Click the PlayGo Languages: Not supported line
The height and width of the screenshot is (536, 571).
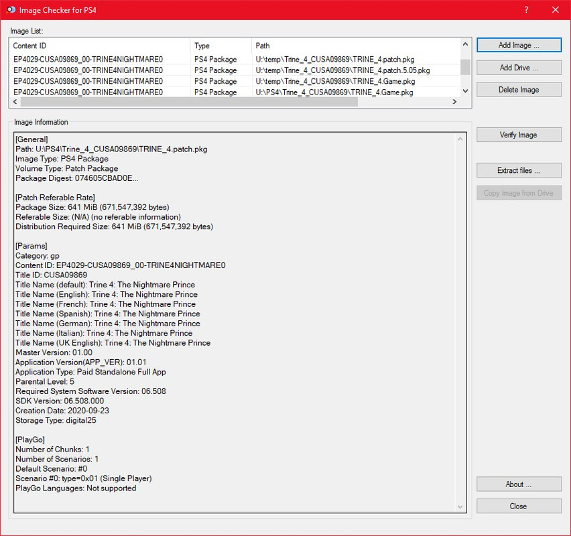[x=76, y=488]
